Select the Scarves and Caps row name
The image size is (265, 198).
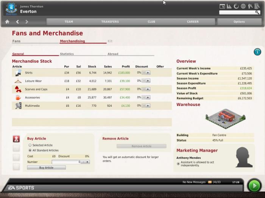pos(36,89)
